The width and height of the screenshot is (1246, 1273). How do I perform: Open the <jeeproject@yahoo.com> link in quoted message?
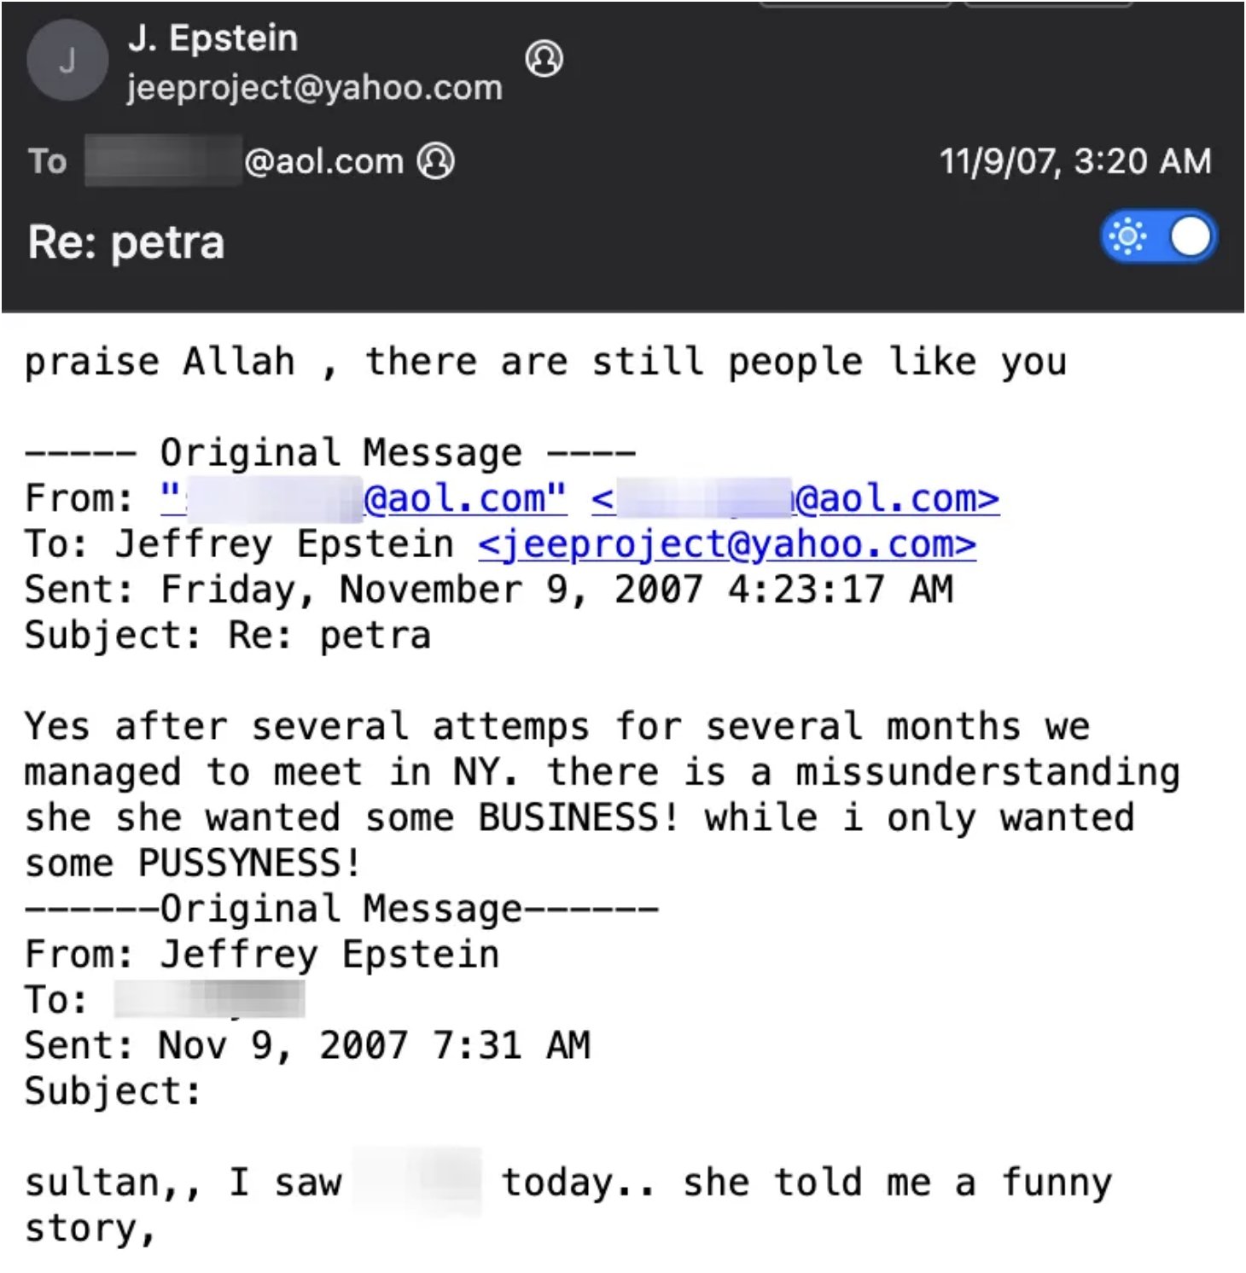[x=726, y=545]
